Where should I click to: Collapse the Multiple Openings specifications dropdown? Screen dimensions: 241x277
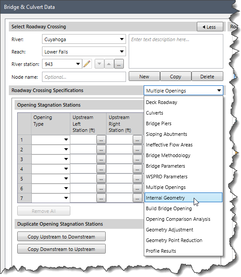(184, 90)
